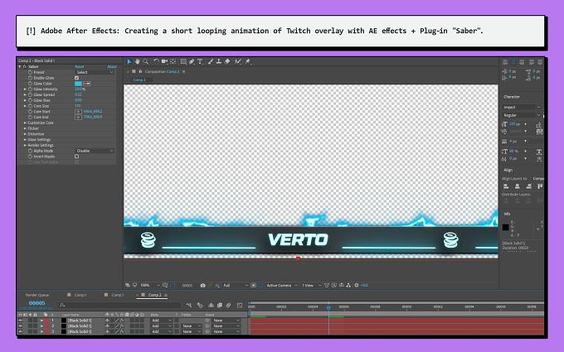Select the Pen tool
This screenshot has width=564, height=352.
coord(192,61)
